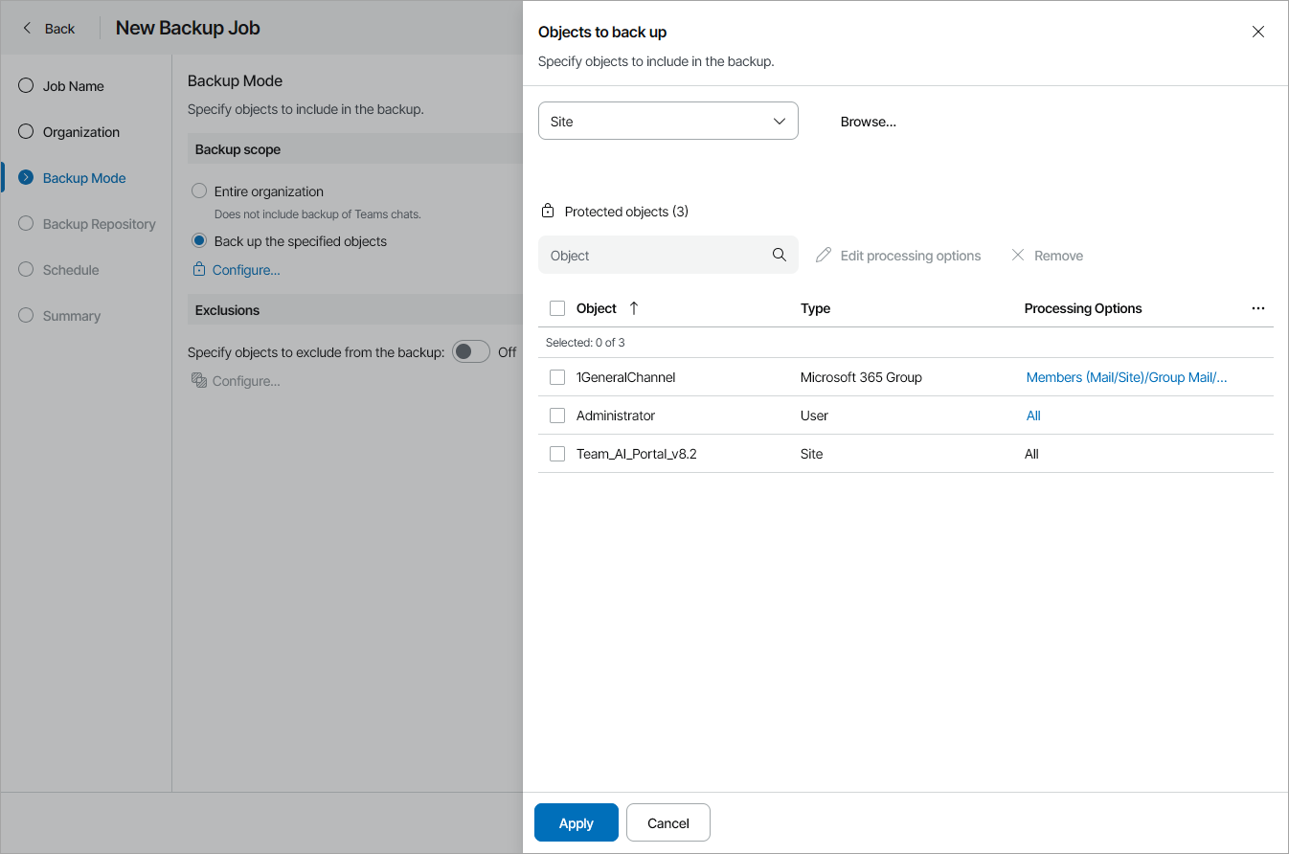Viewport: 1289px width, 854px height.
Task: Open the column options ellipsis menu
Action: [x=1257, y=308]
